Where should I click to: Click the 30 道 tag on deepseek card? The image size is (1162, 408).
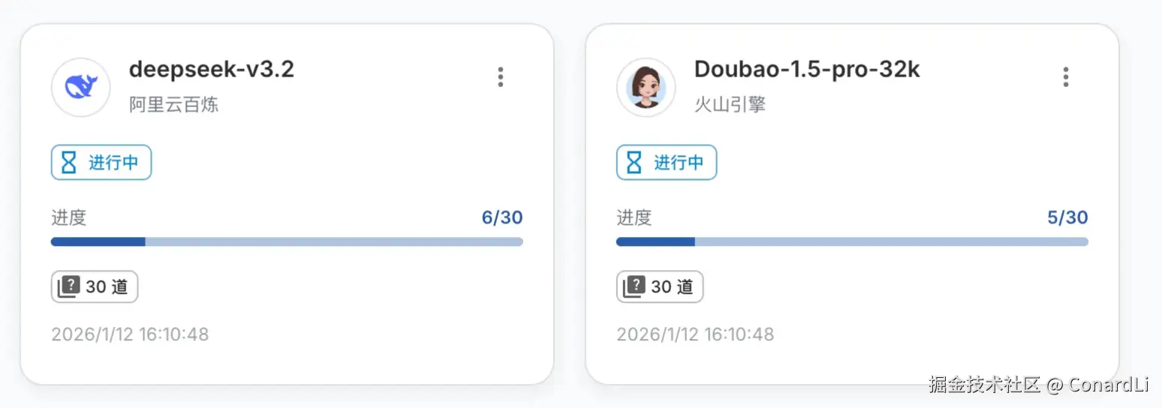[95, 286]
